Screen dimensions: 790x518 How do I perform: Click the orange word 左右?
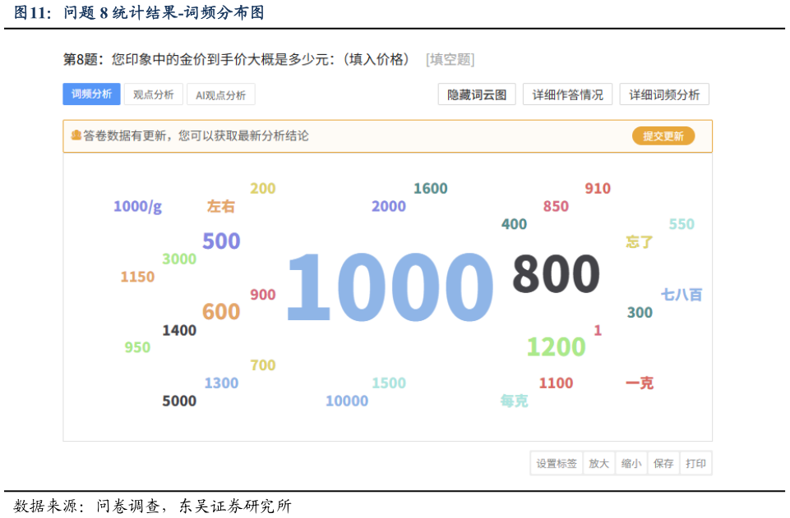[220, 206]
